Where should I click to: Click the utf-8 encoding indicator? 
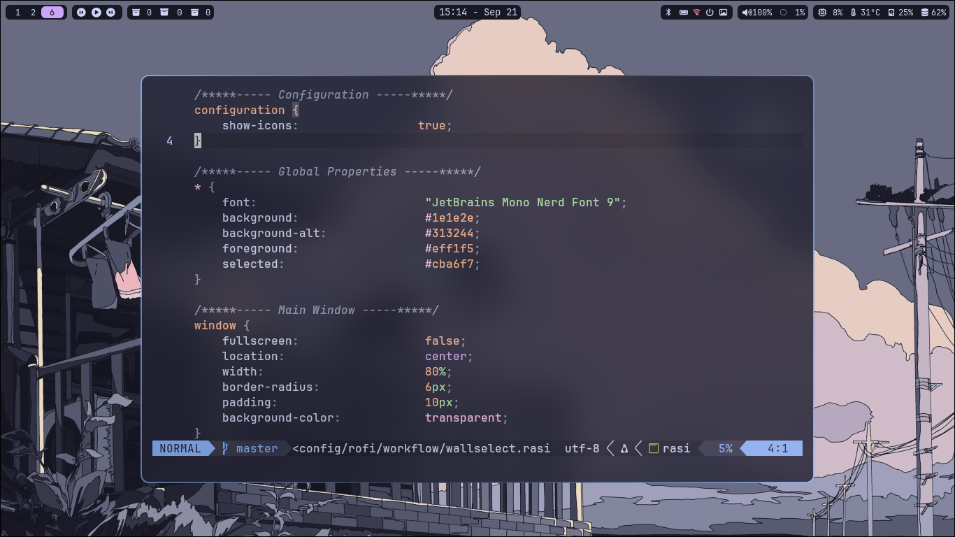pyautogui.click(x=582, y=448)
